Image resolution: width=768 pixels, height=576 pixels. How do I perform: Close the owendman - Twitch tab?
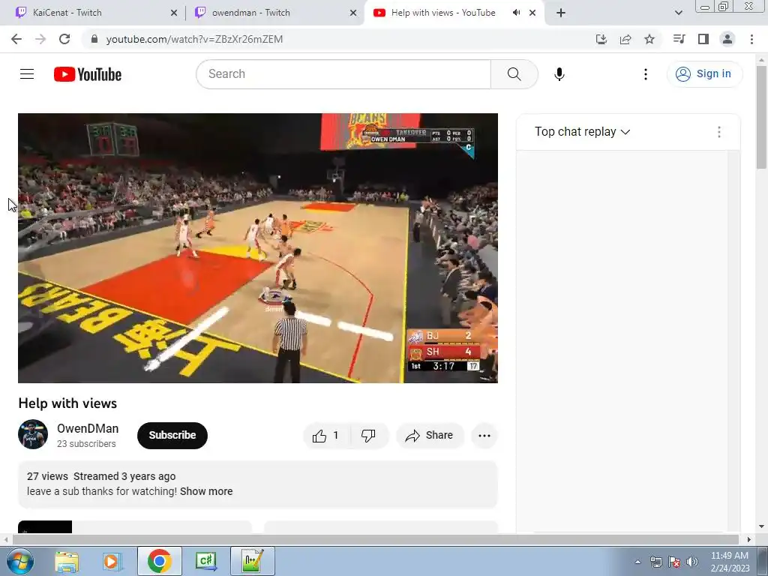(x=353, y=13)
